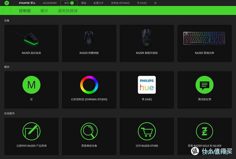Click the 测试版反馈 label
The height and width of the screenshot is (159, 236).
[204, 99]
